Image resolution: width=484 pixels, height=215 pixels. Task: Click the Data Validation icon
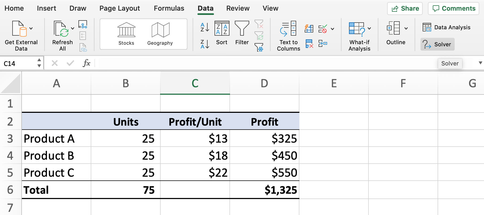(x=323, y=28)
